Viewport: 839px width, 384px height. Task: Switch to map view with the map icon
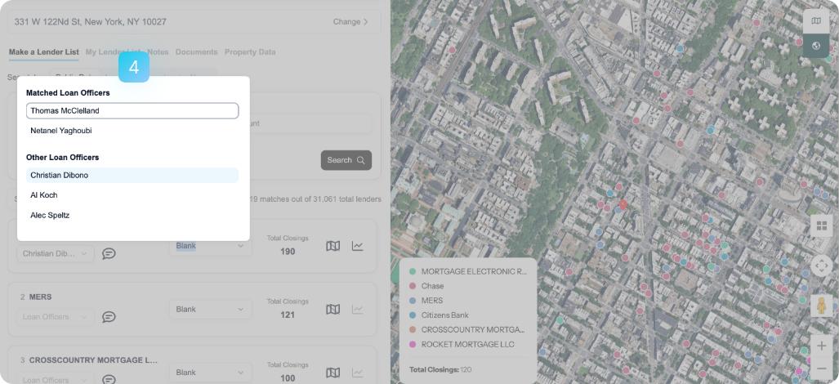[x=815, y=21]
